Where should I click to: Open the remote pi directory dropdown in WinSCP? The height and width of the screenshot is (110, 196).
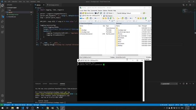(x=119, y=18)
